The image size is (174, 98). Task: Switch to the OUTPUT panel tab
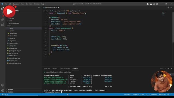point(55,69)
